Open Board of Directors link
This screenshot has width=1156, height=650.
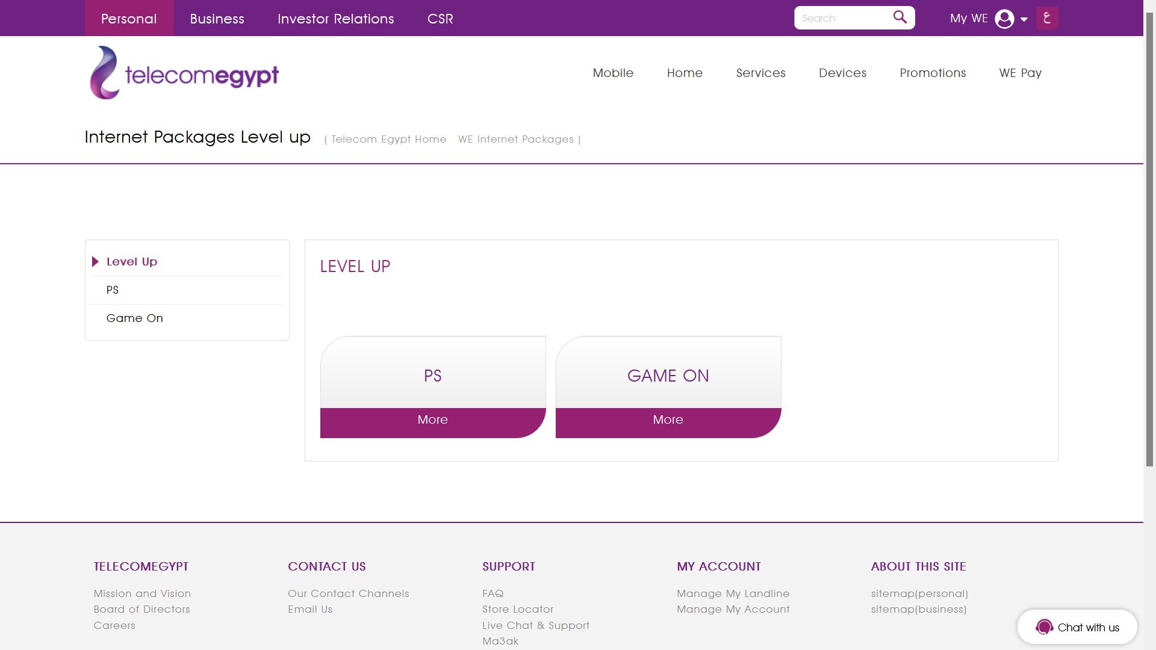tap(141, 609)
